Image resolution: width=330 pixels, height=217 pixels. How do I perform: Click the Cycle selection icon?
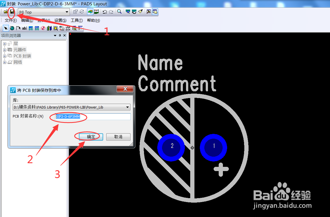coord(82,12)
